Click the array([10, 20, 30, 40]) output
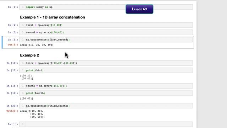This screenshot has height=128, width=227. [x=37, y=45]
